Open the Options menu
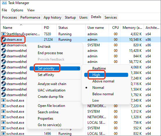Viewport: 161px width, 136px height. [17, 10]
